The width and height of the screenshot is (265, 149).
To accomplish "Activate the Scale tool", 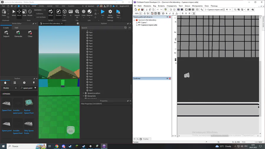I will (24, 13).
